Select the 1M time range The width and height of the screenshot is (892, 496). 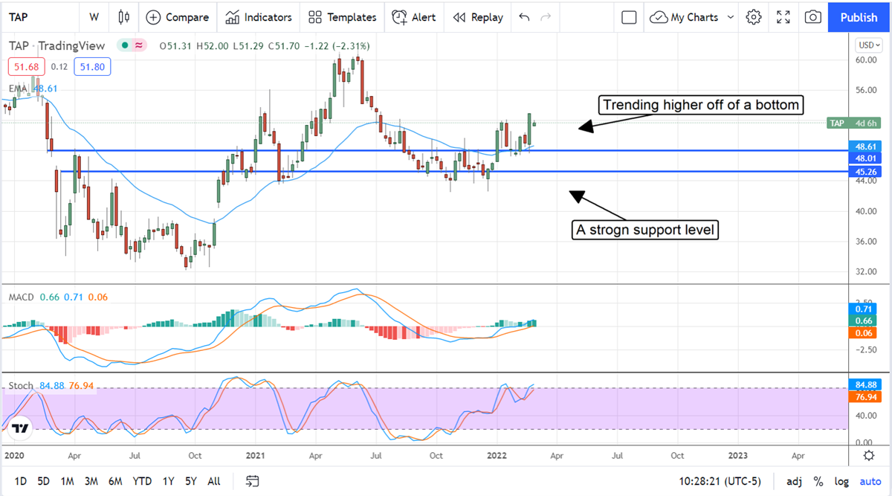[x=68, y=481]
